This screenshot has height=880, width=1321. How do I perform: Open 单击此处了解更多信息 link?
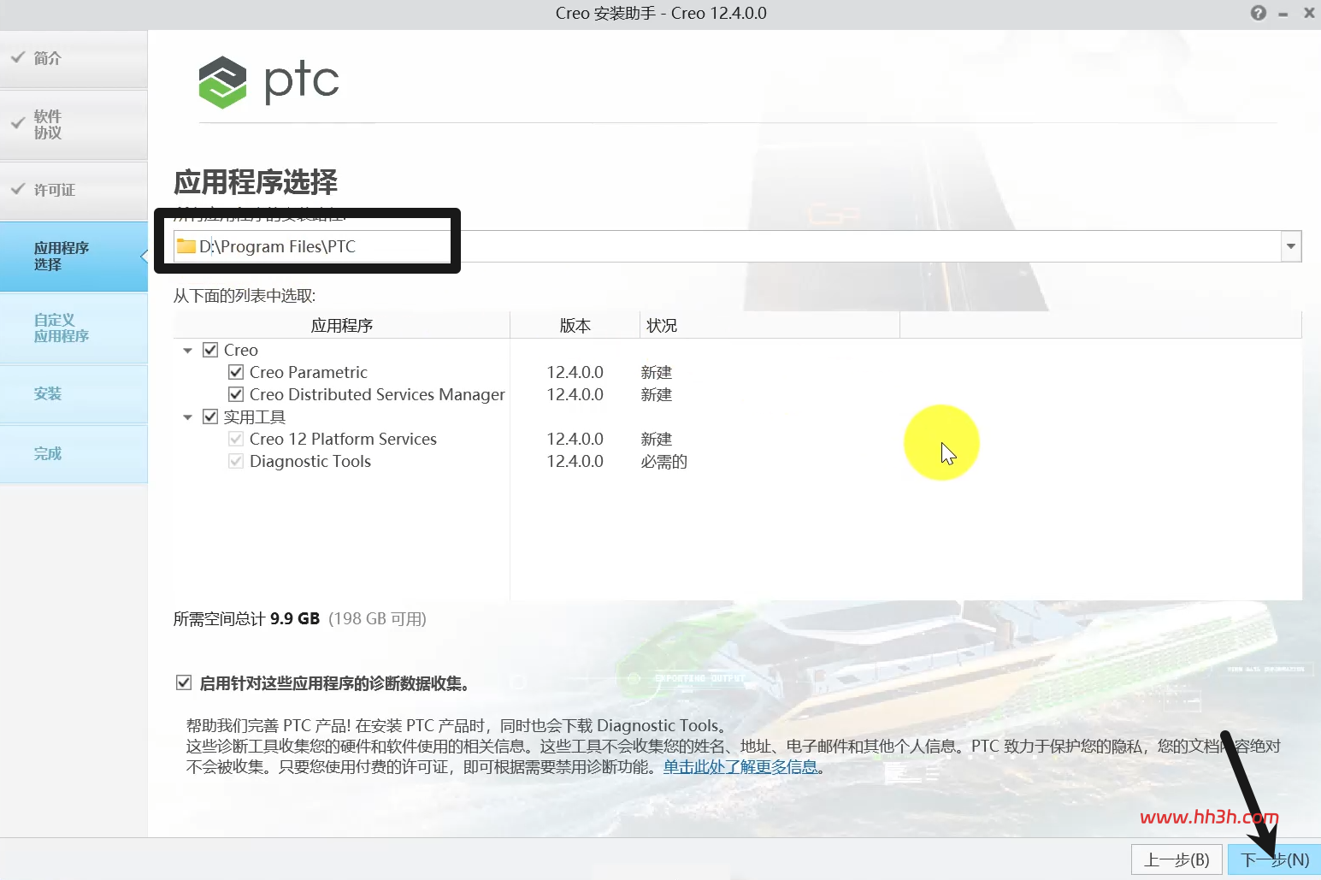[740, 767]
